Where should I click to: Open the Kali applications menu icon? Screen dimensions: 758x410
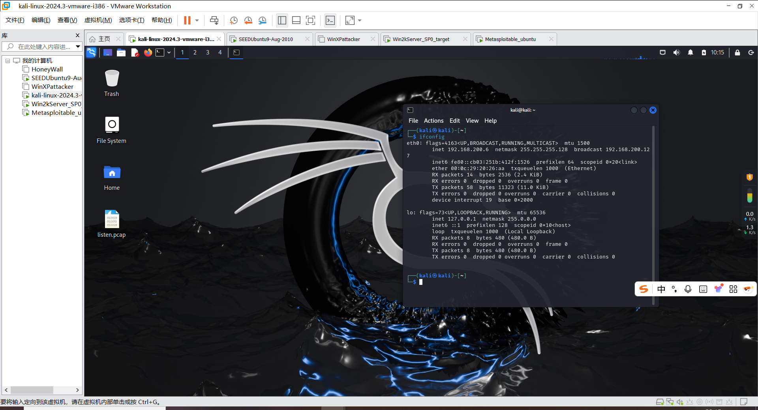(91, 52)
